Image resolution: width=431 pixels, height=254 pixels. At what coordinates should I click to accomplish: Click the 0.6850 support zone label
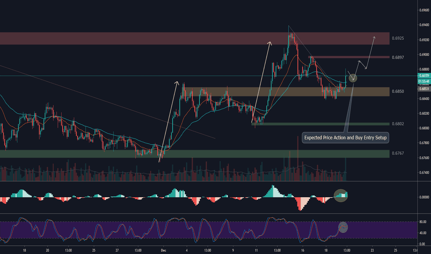point(398,91)
